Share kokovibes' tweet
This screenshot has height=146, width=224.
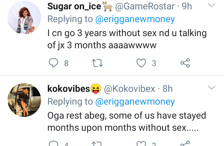coord(185,144)
